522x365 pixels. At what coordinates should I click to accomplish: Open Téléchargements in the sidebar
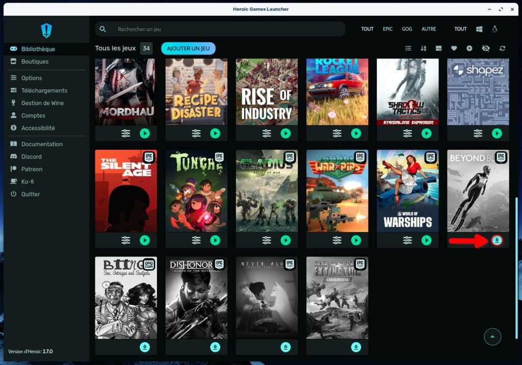coord(44,91)
